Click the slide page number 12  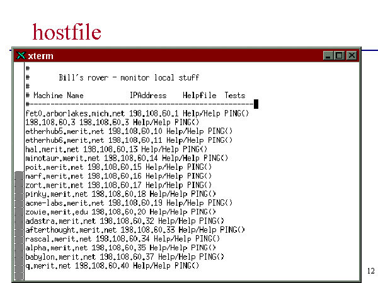point(370,271)
